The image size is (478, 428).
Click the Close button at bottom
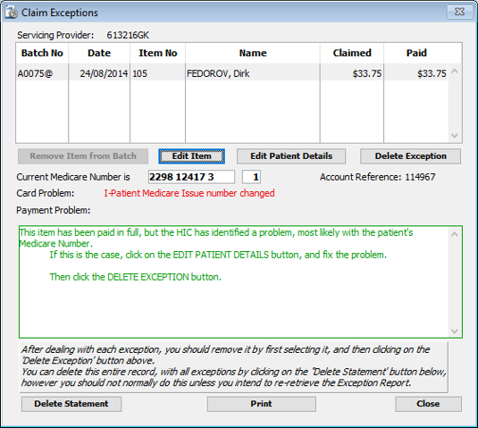tap(428, 404)
